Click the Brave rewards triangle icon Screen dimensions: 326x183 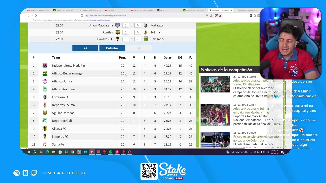pyautogui.click(x=220, y=16)
